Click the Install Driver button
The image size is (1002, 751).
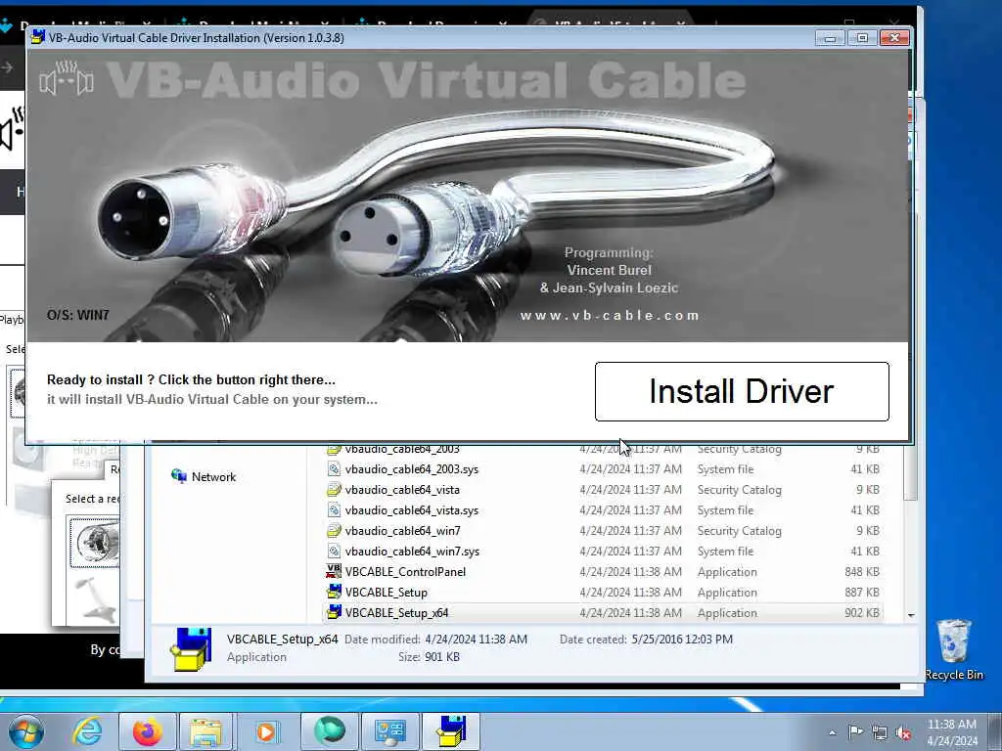point(742,391)
